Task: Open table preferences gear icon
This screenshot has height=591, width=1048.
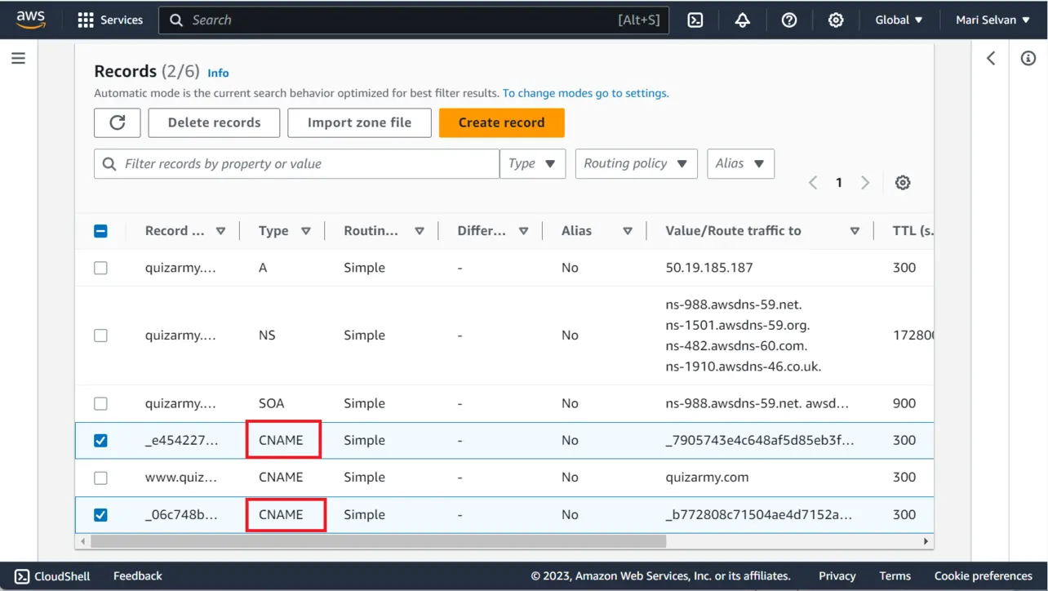Action: click(x=903, y=183)
